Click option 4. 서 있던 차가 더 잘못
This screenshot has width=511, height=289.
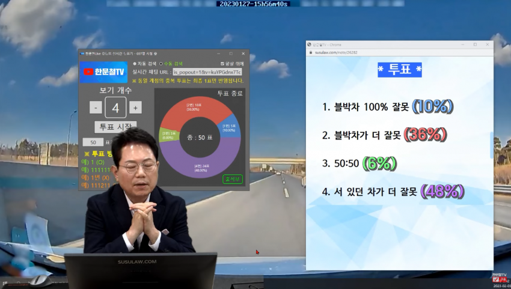[x=370, y=192]
